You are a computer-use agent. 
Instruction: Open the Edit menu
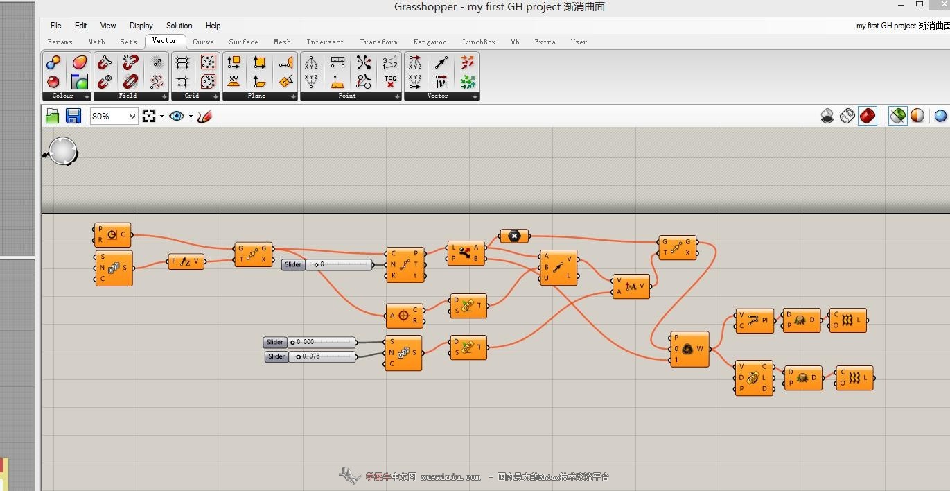click(81, 26)
